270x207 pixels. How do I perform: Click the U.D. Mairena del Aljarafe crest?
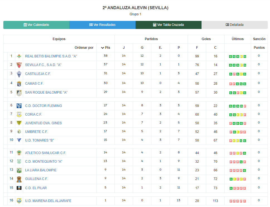pyautogui.click(x=19, y=201)
